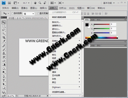Select the Magic Wand tool
Viewport: 128px width, 98px height.
[x=4, y=34]
